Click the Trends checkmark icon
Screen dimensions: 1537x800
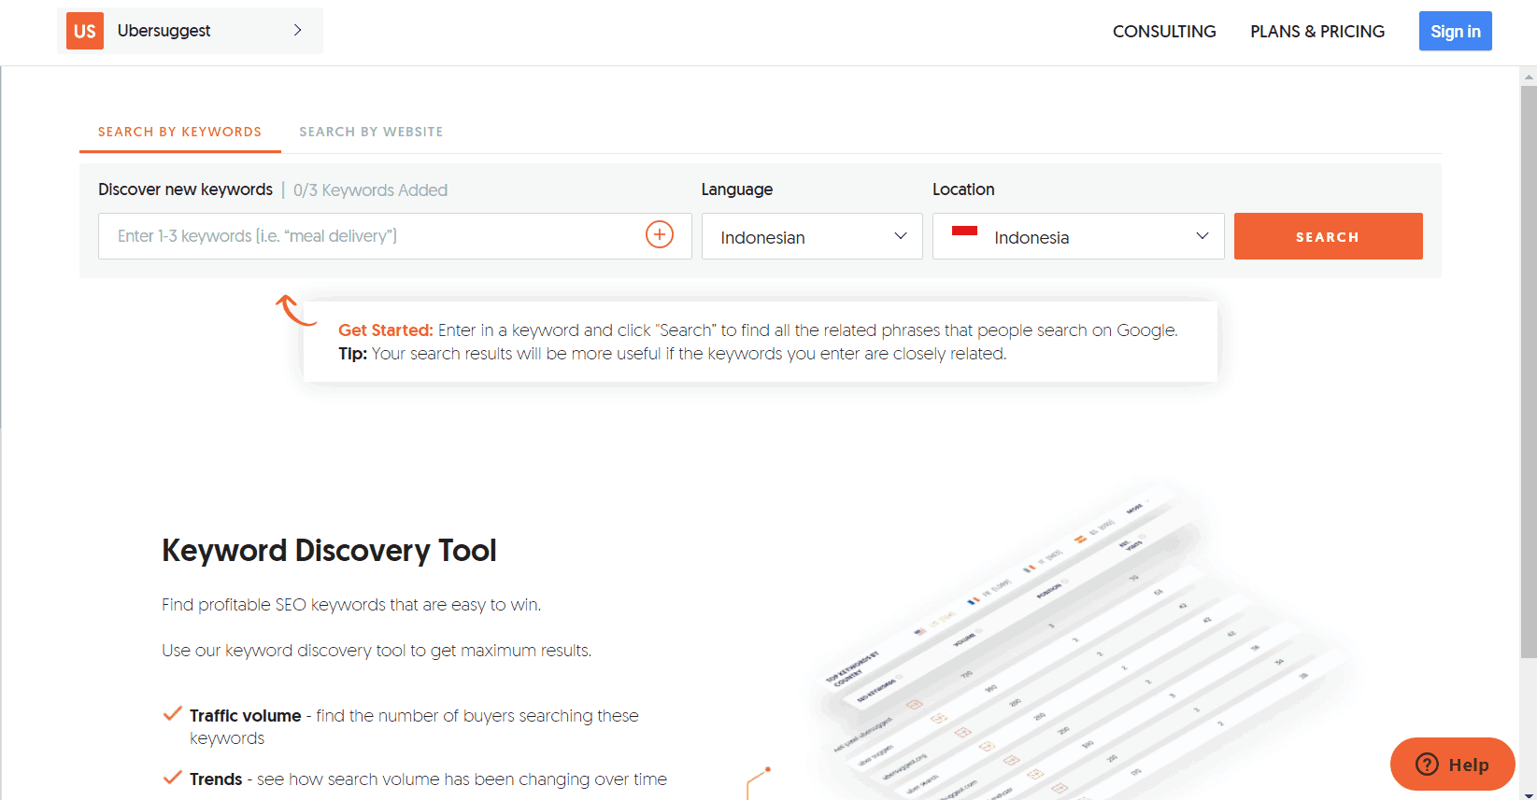pyautogui.click(x=172, y=778)
